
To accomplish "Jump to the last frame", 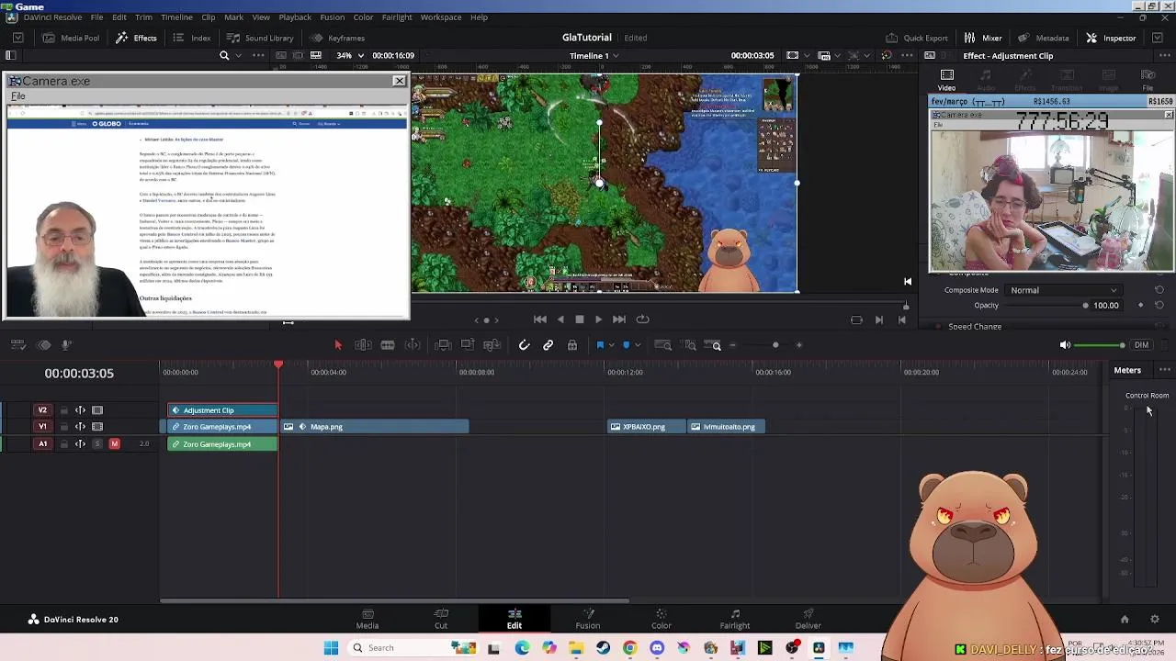I will click(619, 319).
